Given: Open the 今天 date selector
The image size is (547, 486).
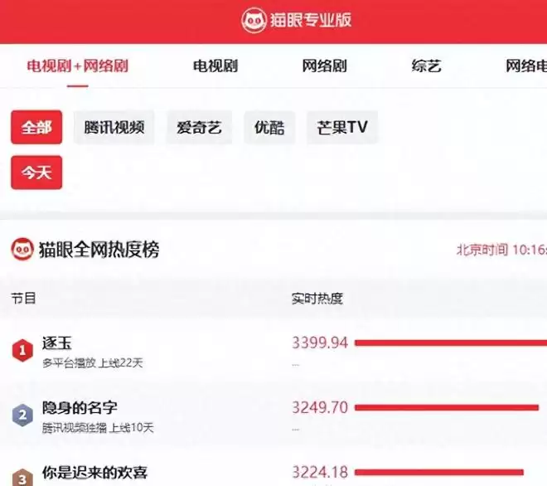Looking at the screenshot, I should pos(36,173).
